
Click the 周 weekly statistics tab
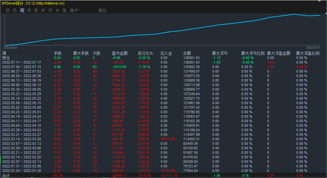click(x=22, y=10)
